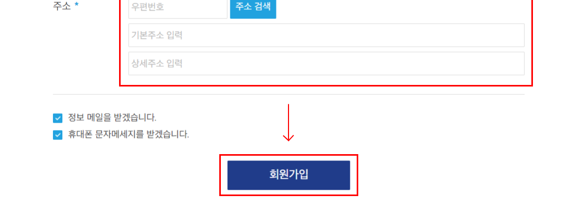Click the dark navy sign-up button

pos(288,175)
